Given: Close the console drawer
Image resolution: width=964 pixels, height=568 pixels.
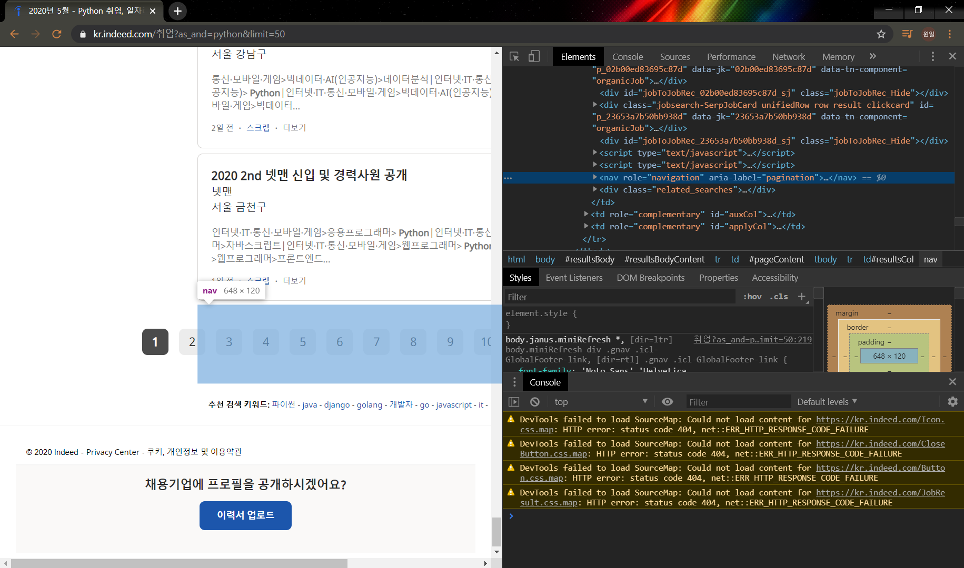Looking at the screenshot, I should pyautogui.click(x=952, y=382).
